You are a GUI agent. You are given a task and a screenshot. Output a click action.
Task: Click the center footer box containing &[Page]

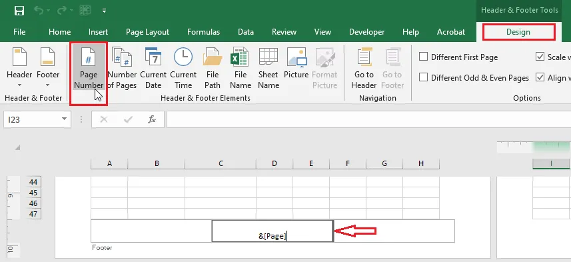tap(273, 231)
